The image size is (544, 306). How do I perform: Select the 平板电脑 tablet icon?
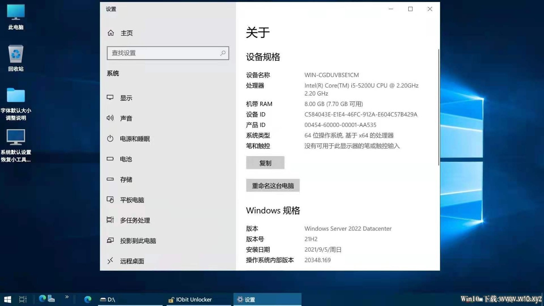(110, 200)
